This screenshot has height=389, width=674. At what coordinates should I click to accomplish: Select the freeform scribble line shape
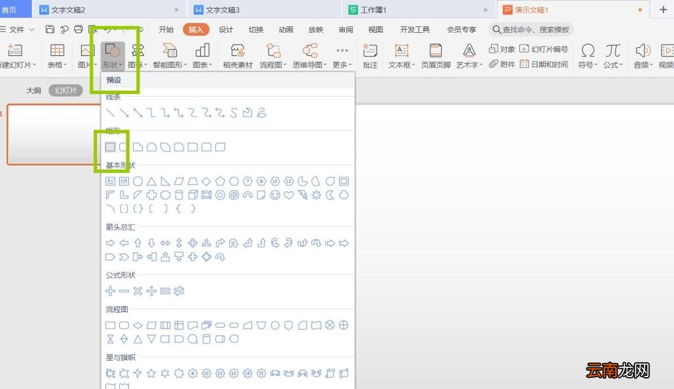tap(261, 113)
